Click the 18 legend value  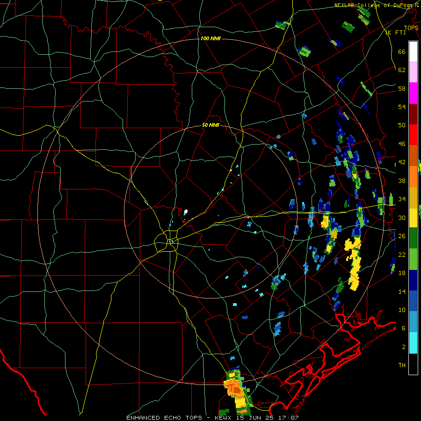[402, 273]
